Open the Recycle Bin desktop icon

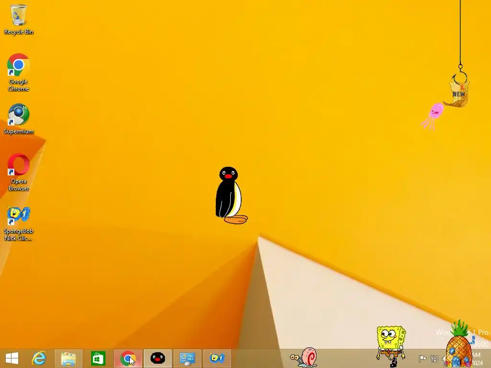tap(19, 19)
